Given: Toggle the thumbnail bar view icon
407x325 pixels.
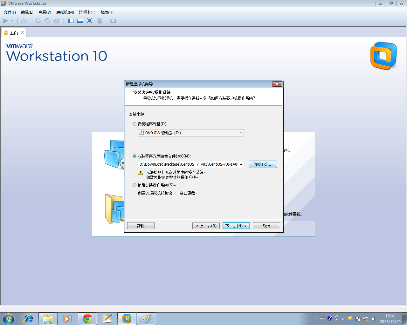Looking at the screenshot, I should click(x=80, y=21).
